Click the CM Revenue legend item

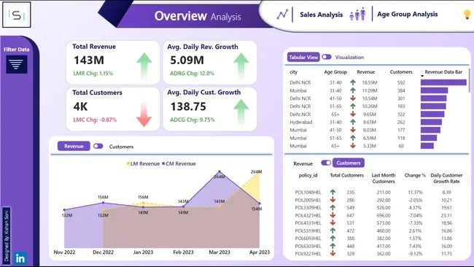[x=179, y=163]
